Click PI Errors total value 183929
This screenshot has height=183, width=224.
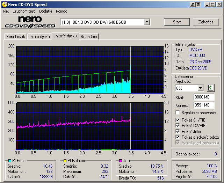tap(46, 177)
